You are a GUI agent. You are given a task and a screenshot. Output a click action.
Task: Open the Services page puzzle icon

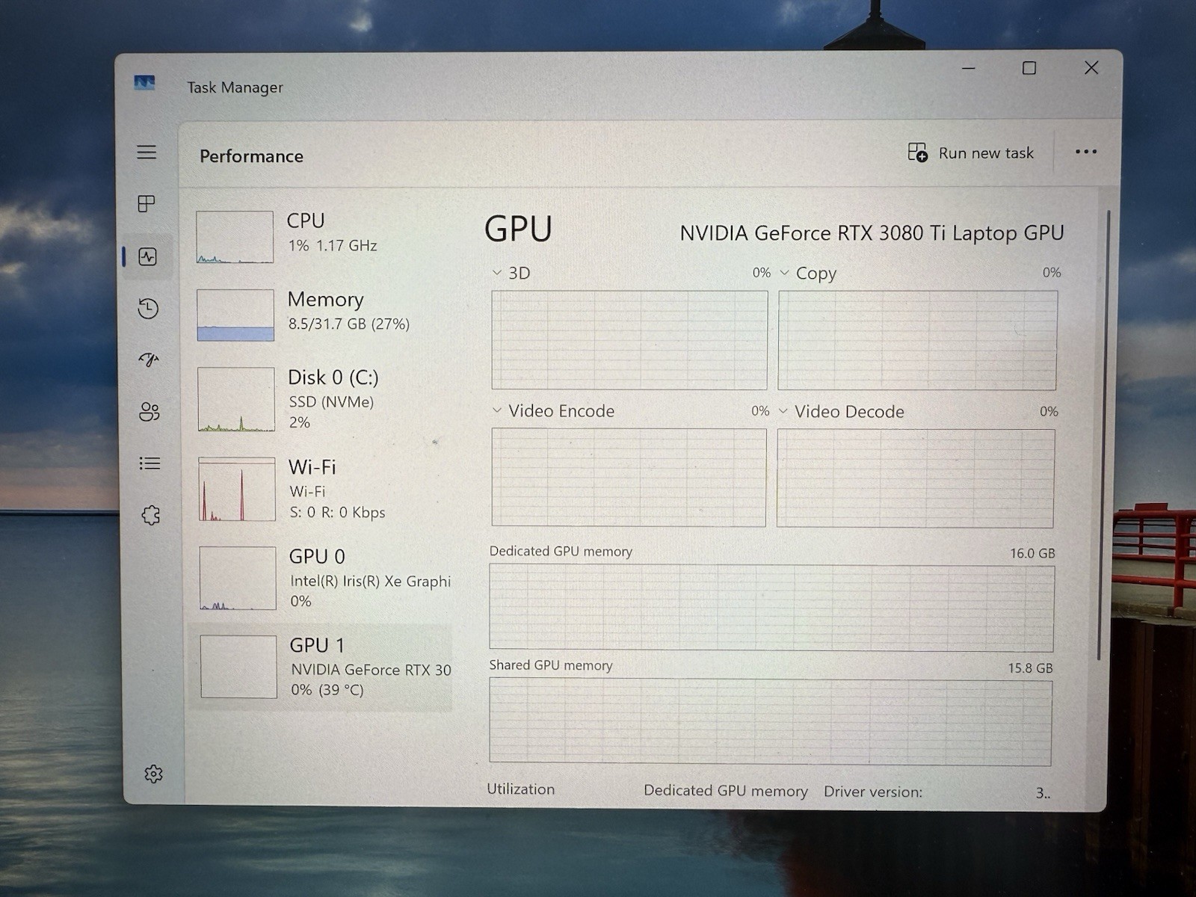151,515
